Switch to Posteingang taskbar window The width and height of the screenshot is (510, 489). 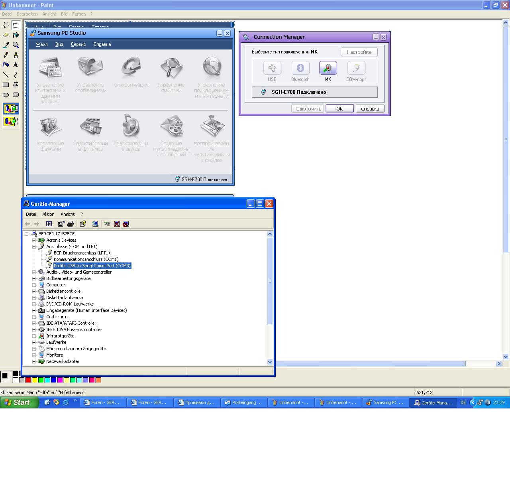pos(244,402)
